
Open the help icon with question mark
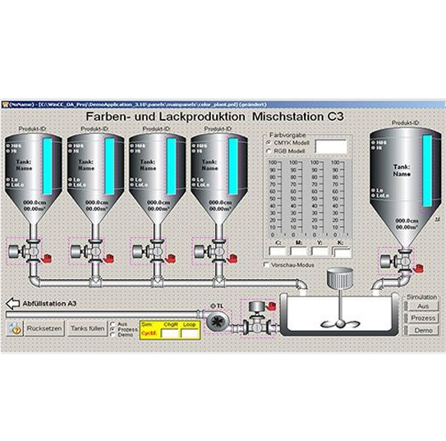pos(15,328)
